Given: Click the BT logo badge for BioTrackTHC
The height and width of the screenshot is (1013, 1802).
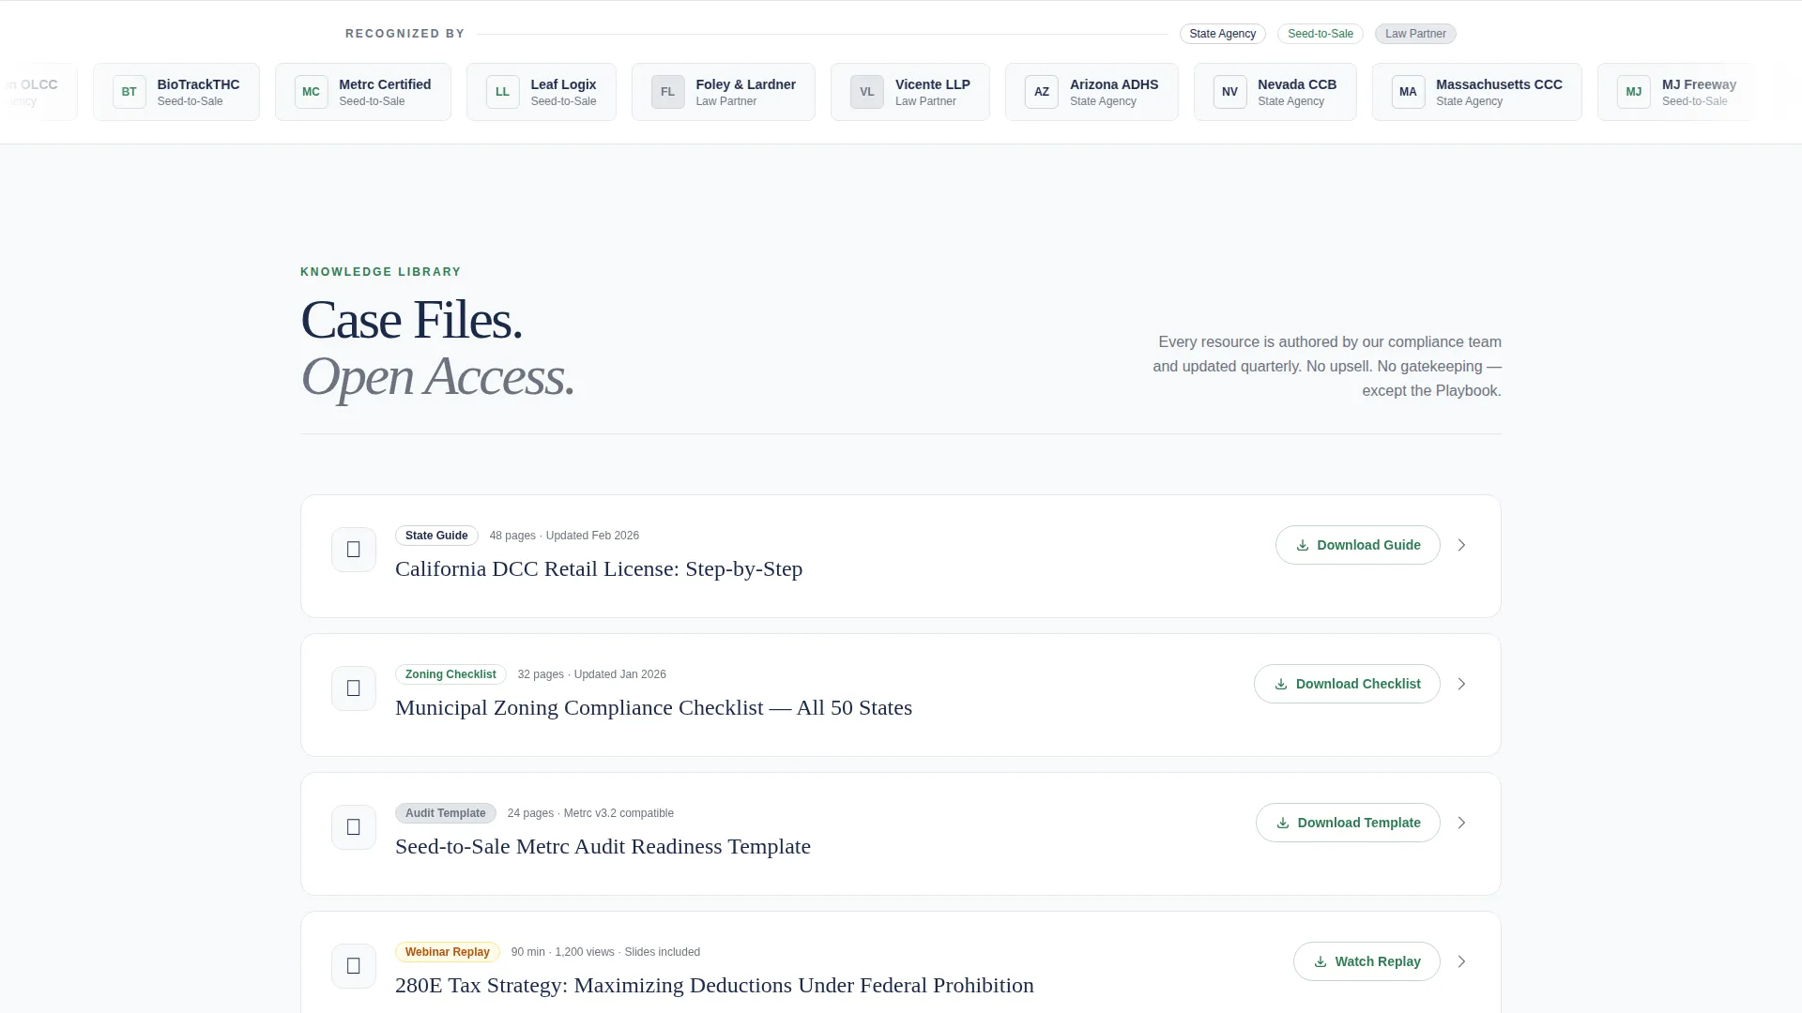Looking at the screenshot, I should coord(130,92).
